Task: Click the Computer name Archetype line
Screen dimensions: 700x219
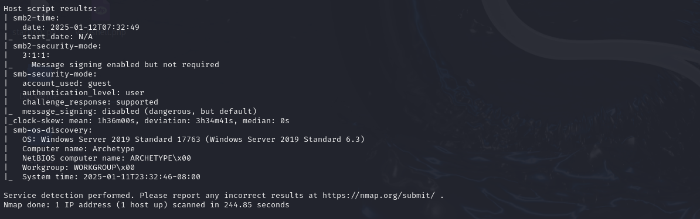Action: (x=78, y=149)
